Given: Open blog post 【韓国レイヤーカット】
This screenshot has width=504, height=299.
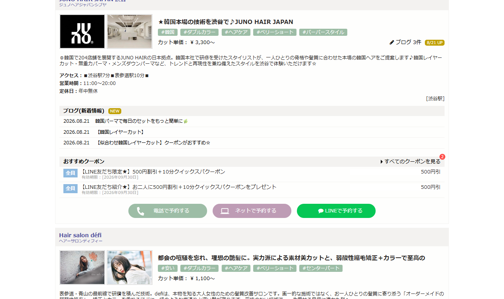Looking at the screenshot, I should point(120,132).
